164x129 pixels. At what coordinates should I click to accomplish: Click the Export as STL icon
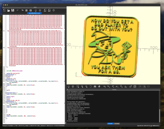click(45, 10)
